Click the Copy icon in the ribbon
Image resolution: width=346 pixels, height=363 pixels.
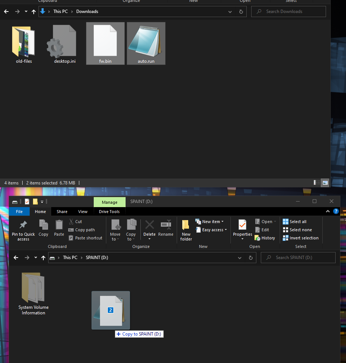click(43, 228)
